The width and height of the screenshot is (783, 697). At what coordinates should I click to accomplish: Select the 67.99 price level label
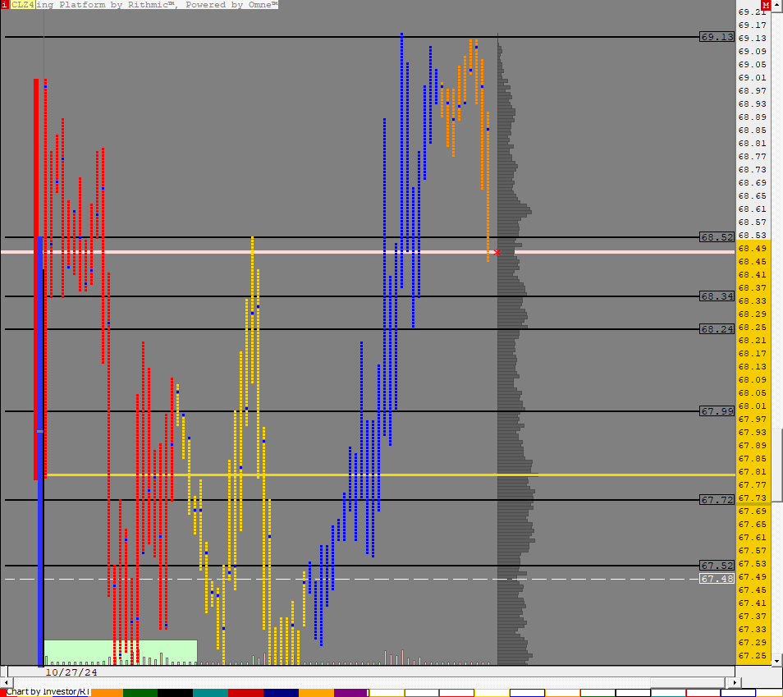pos(717,410)
